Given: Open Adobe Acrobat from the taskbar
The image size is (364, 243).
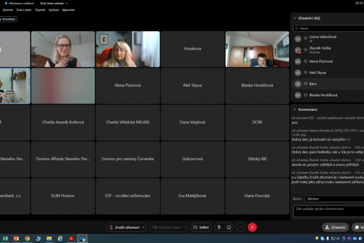Looking at the screenshot, I should pos(71,238).
